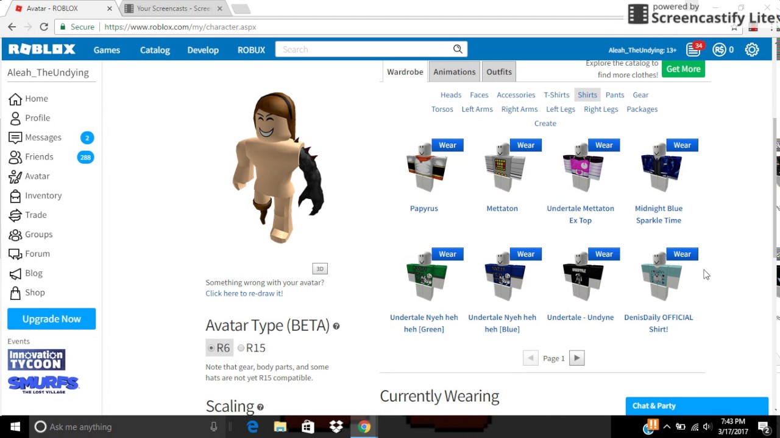
Task: Open the Robux balance icon
Action: [x=720, y=50]
